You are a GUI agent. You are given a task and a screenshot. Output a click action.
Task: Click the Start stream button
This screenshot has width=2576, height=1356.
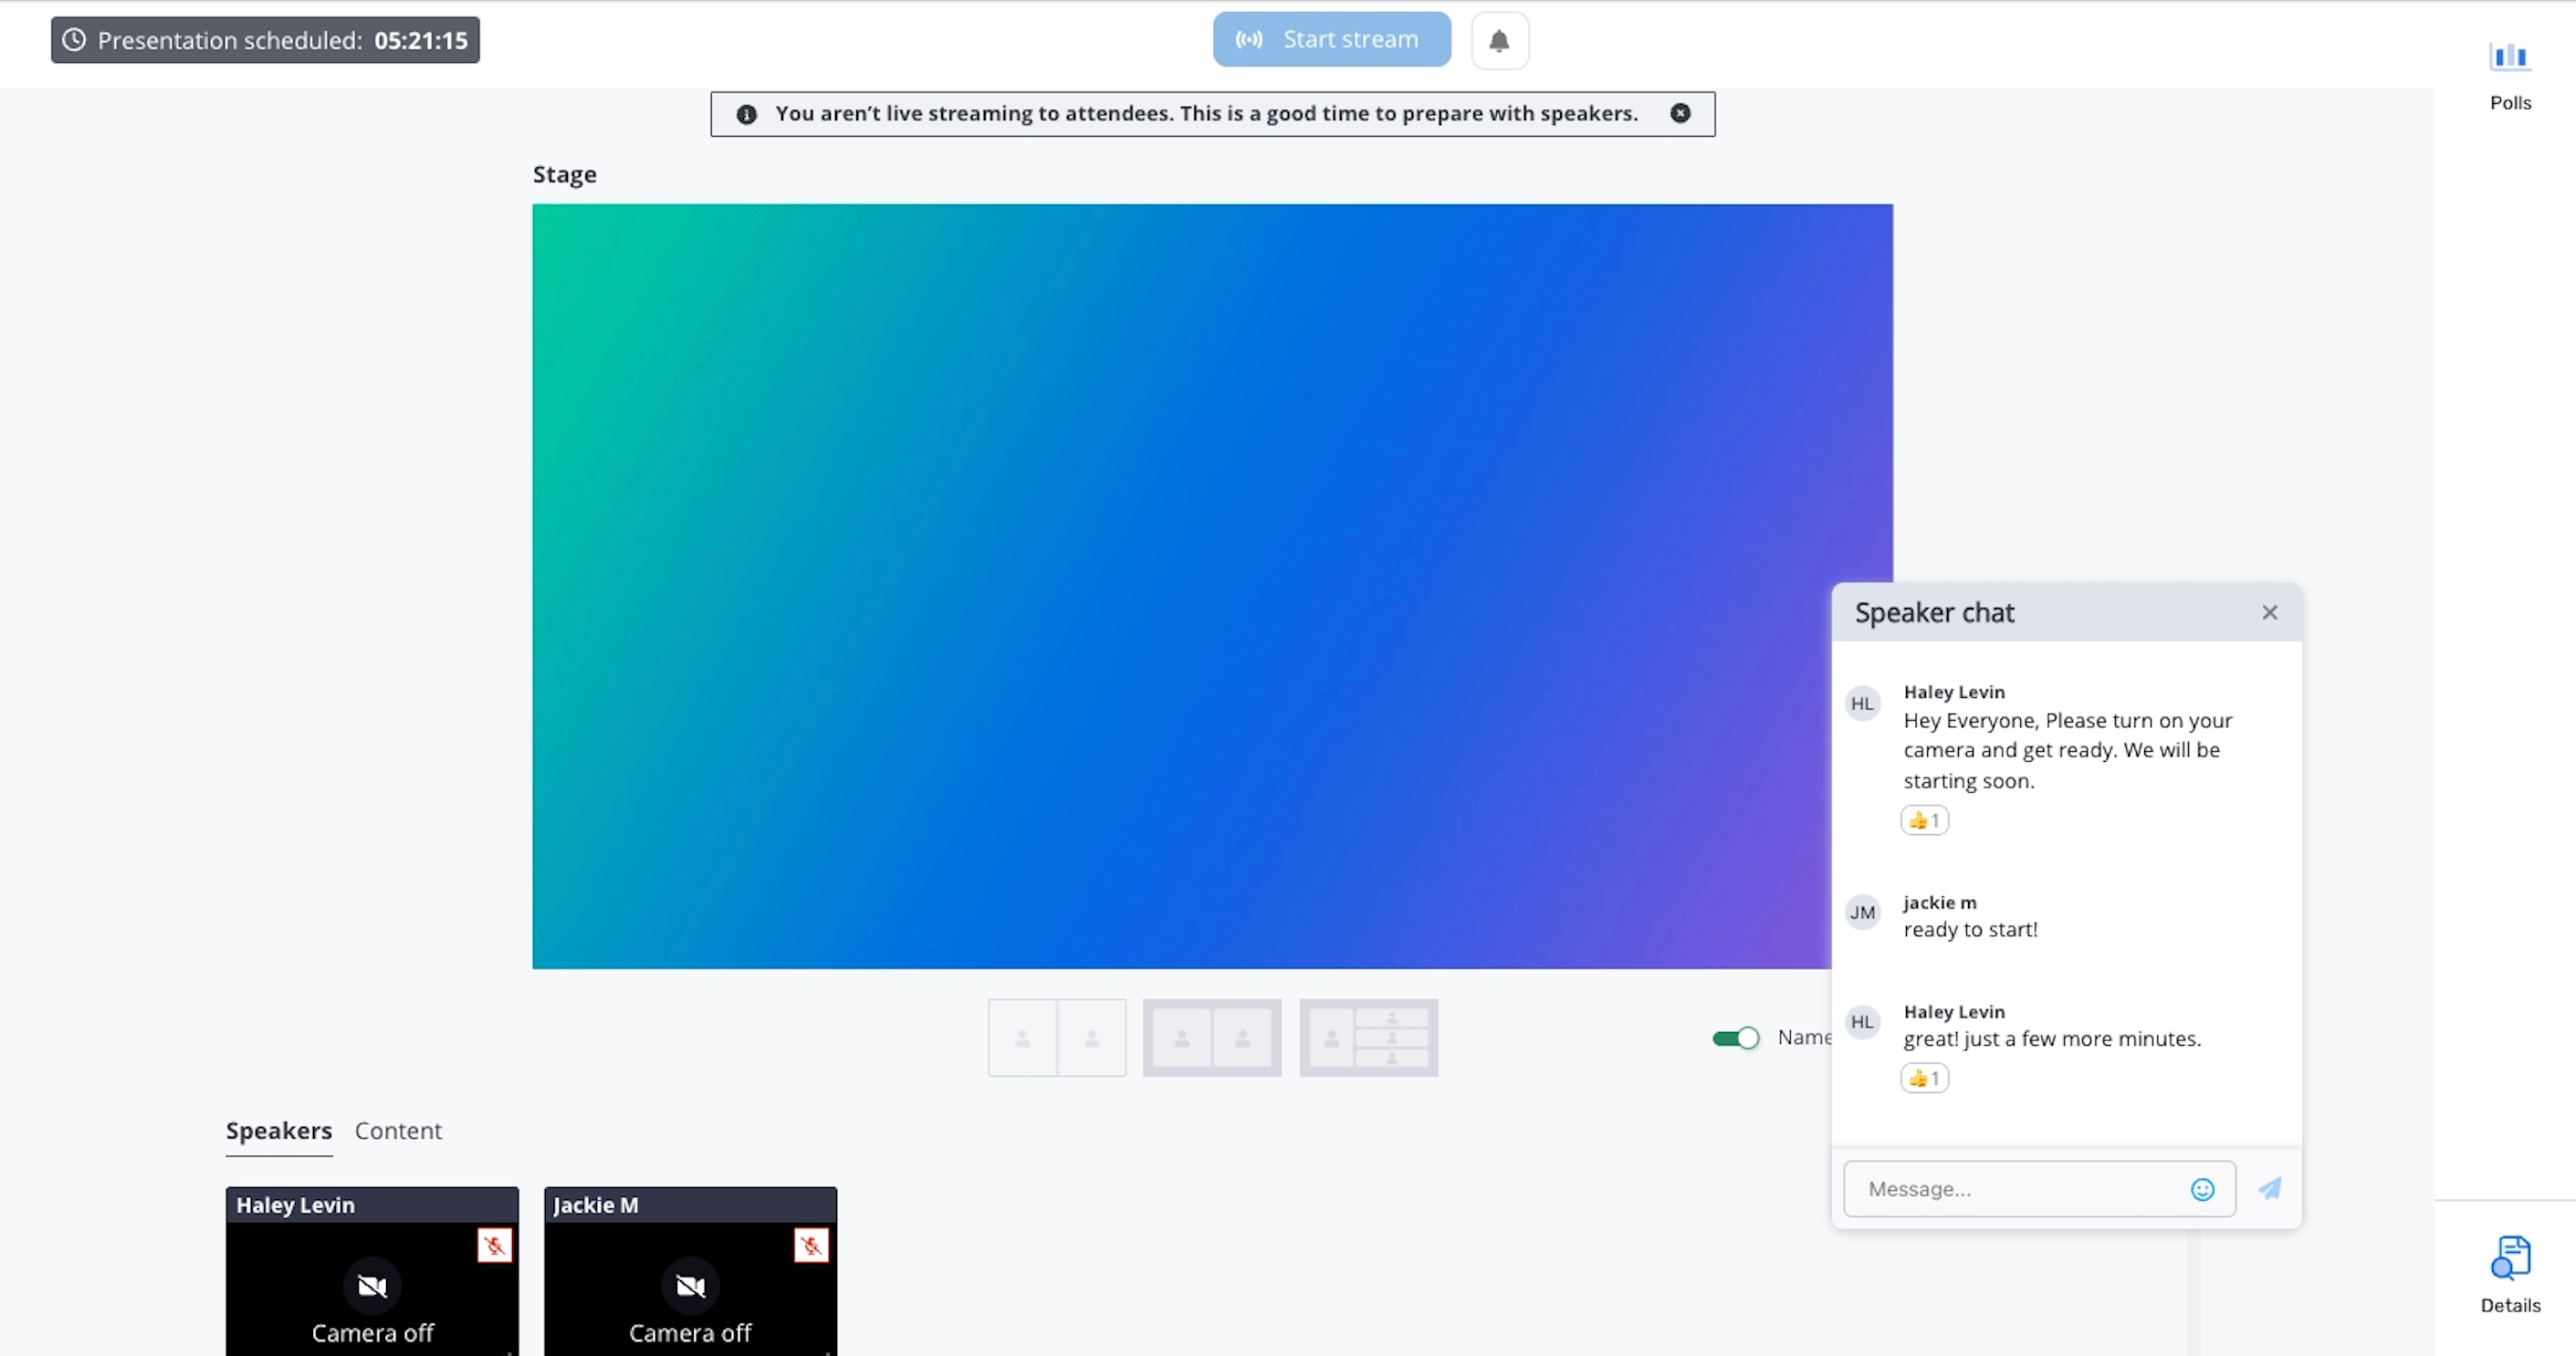point(1331,40)
